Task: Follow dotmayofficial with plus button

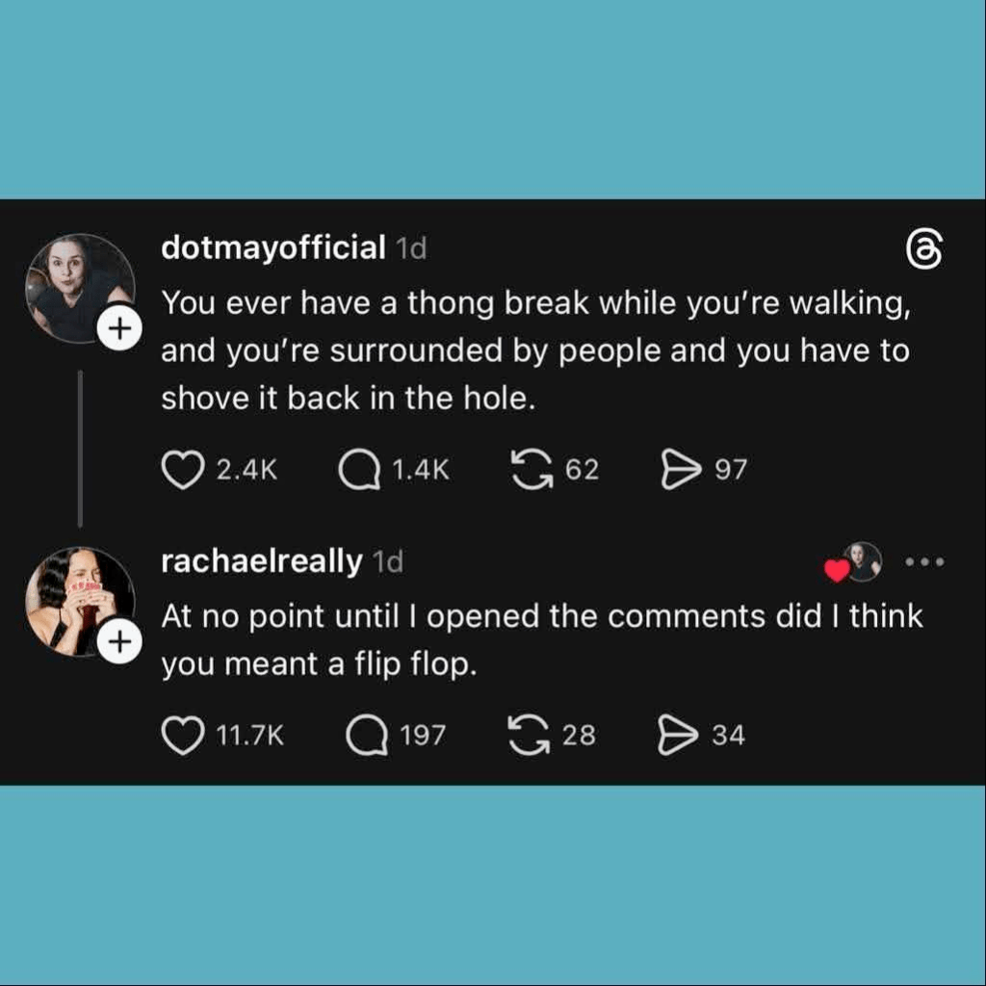Action: click(x=117, y=329)
